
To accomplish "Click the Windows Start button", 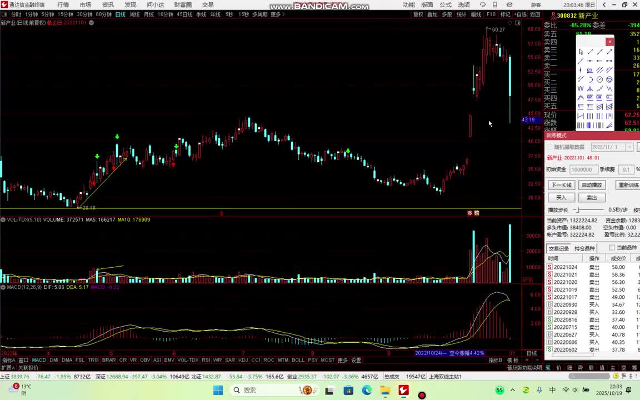I will pos(218,390).
